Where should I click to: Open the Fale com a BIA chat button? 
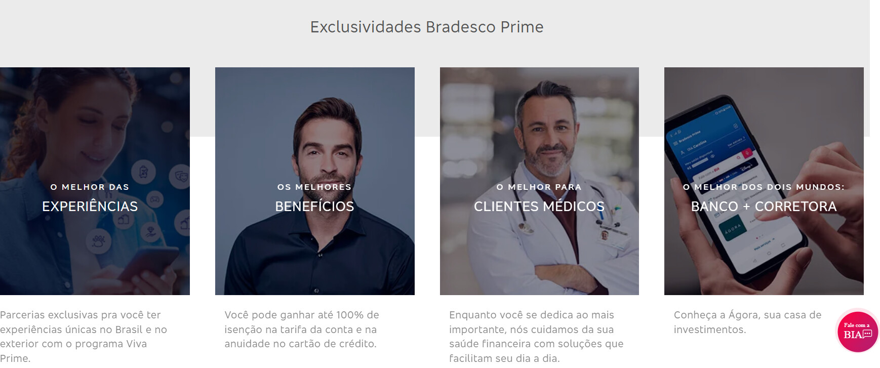[858, 331]
